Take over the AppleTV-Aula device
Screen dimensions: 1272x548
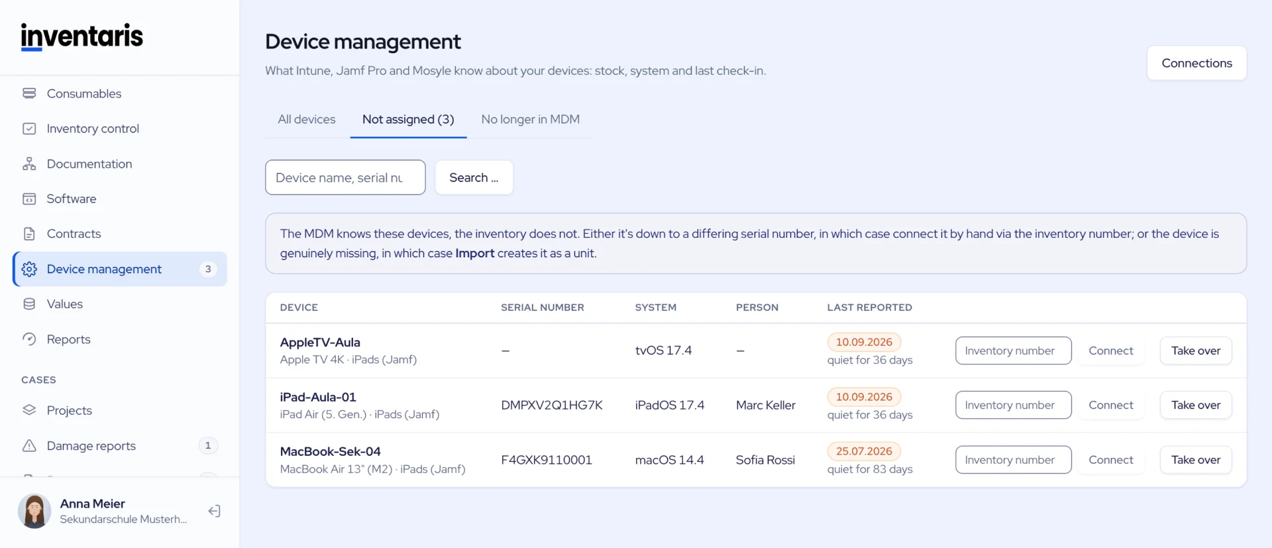point(1196,351)
